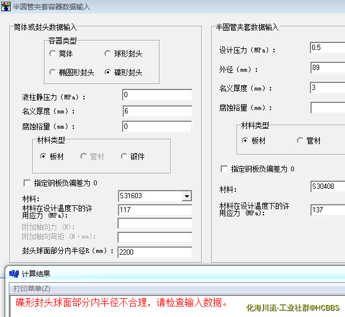Click the jacket 名义厚度 field showing 3
The image size is (345, 317).
(327, 88)
